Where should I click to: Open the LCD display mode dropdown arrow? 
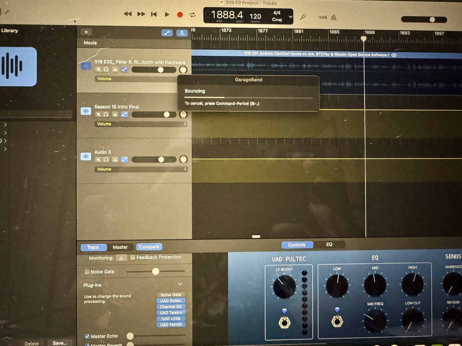coord(291,17)
